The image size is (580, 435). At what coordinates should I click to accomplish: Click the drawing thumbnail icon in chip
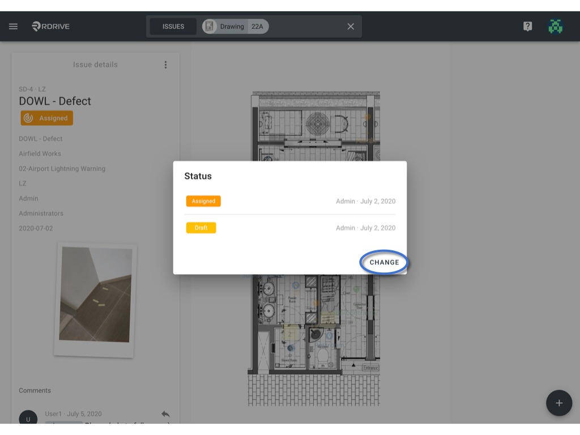coord(210,27)
